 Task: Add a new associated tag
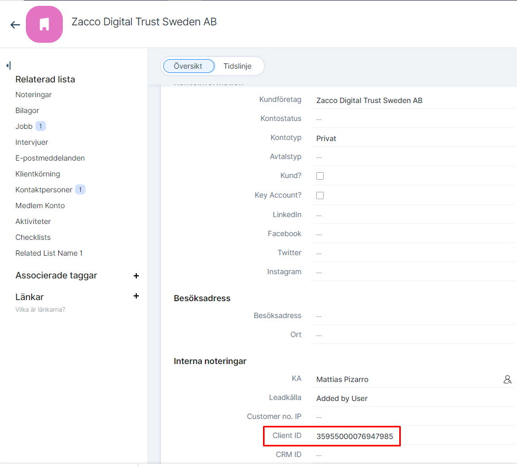[136, 276]
